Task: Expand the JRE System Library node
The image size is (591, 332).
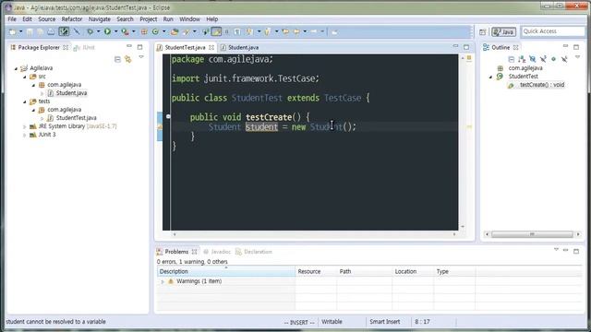Action: pos(25,127)
